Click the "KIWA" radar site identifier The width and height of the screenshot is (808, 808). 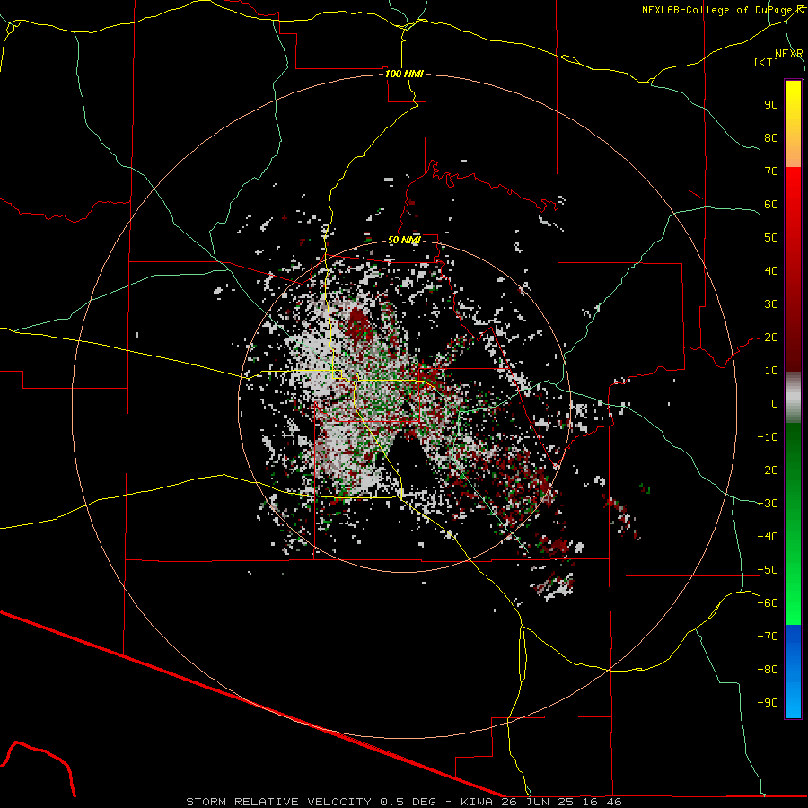(476, 802)
